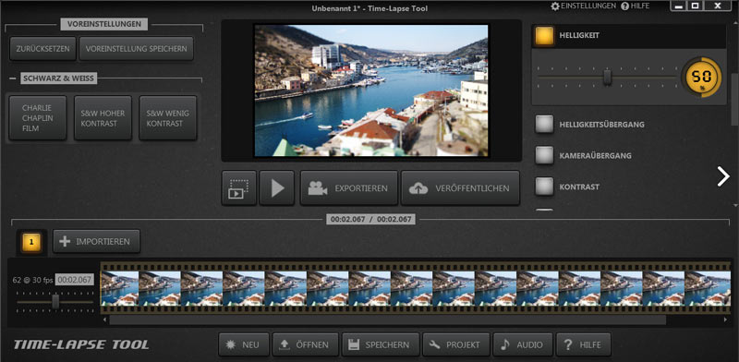Save the project with Speichern
This screenshot has height=362, width=739.
(381, 344)
